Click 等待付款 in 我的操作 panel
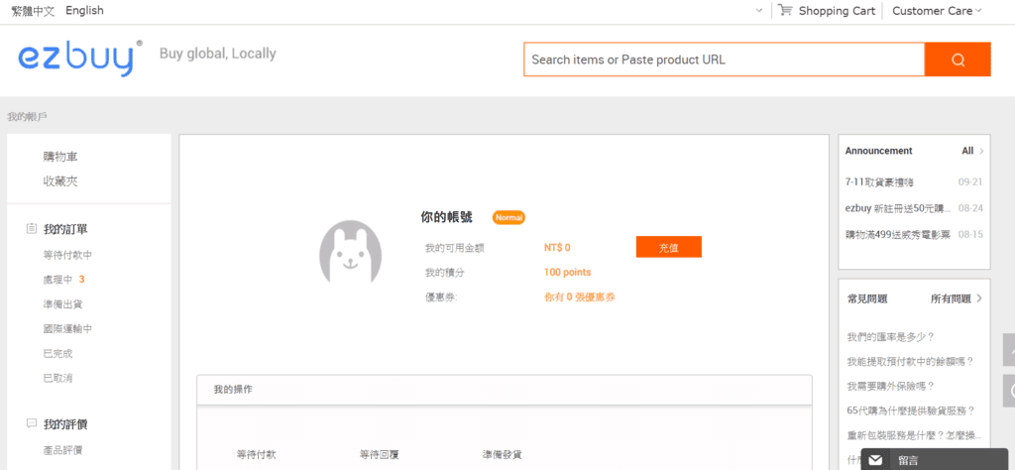The height and width of the screenshot is (470, 1015). click(x=257, y=455)
